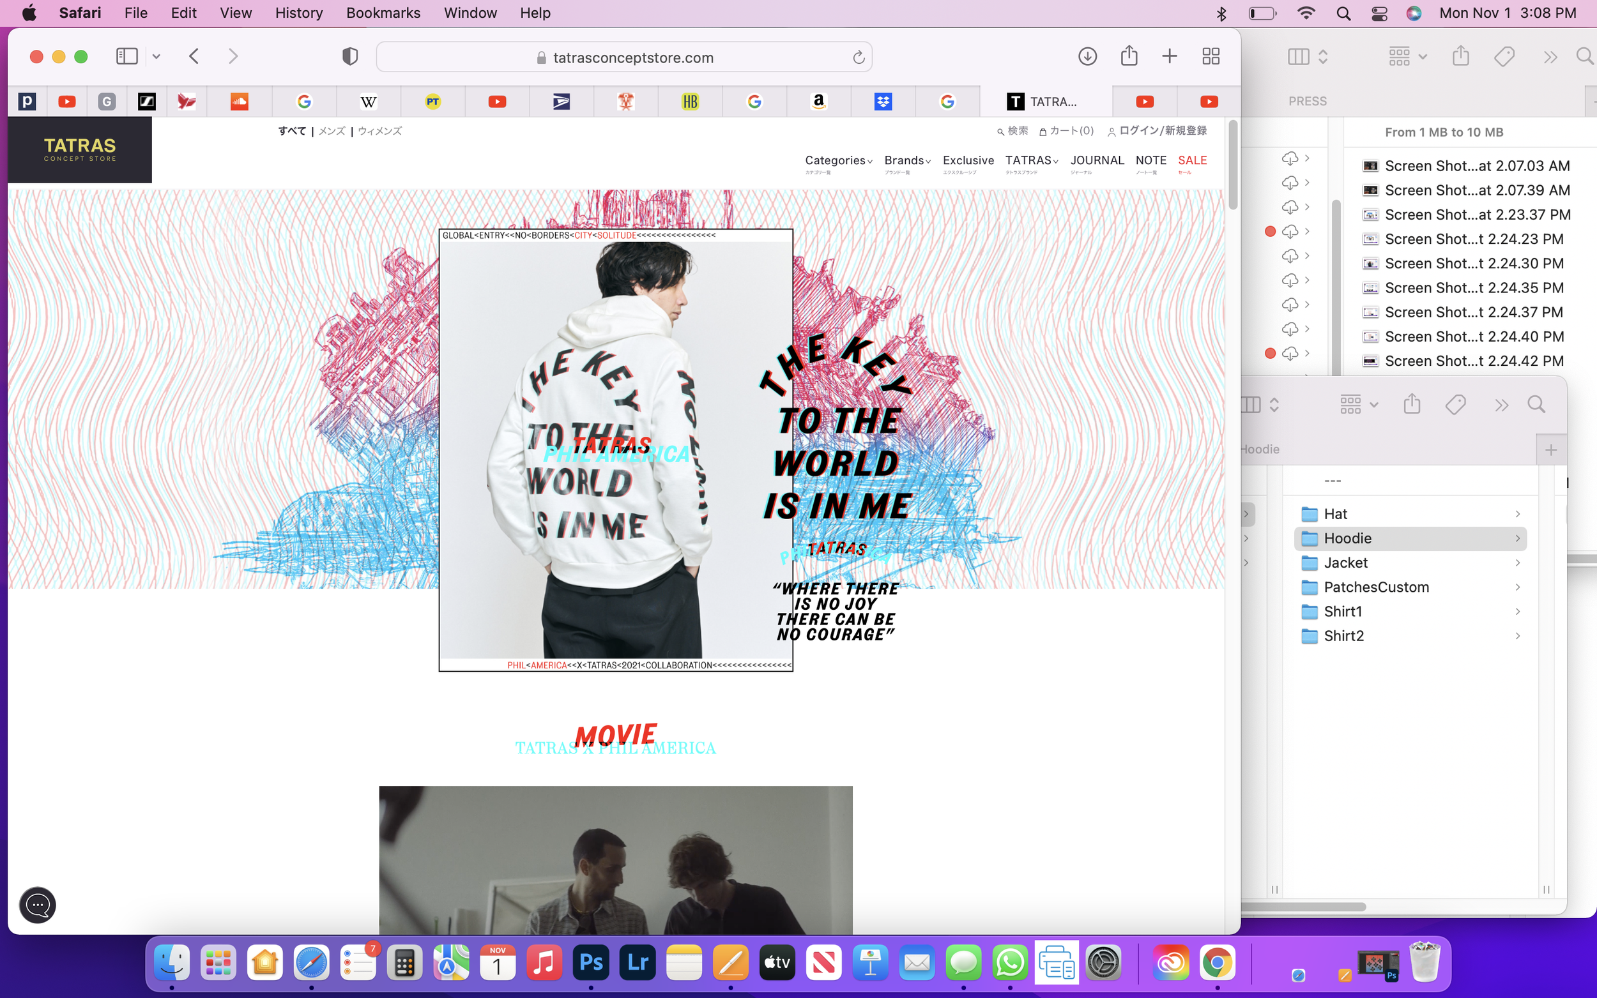
Task: Open front Finder group-by dropdown
Action: tap(1359, 404)
